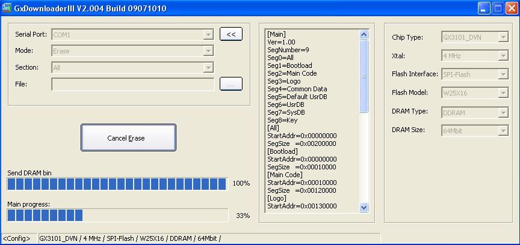Image resolution: width=520 pixels, height=245 pixels.
Task: Select the Seg6=UsrDB line
Action: [x=286, y=104]
